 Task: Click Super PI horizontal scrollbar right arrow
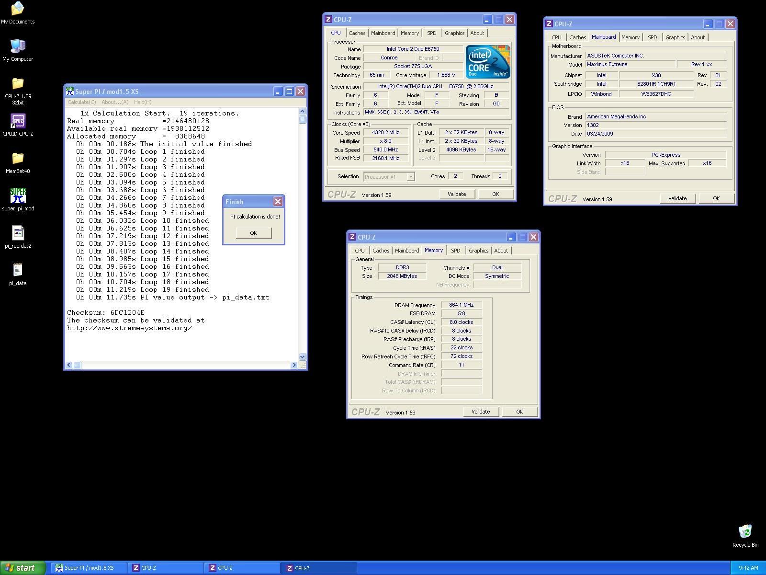coord(294,365)
